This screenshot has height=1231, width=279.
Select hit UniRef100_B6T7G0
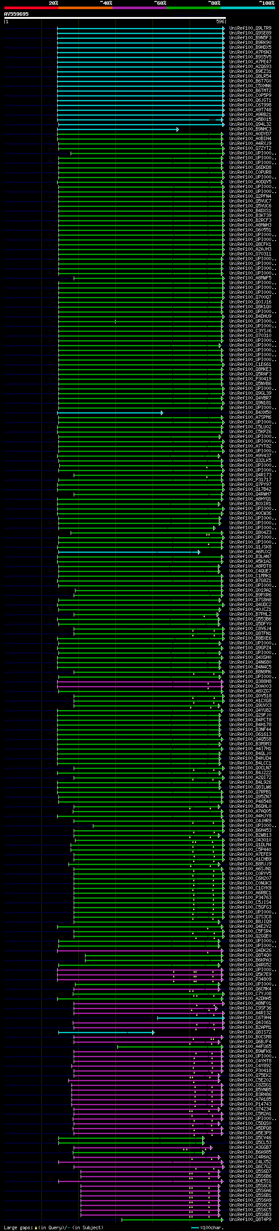[250, 81]
